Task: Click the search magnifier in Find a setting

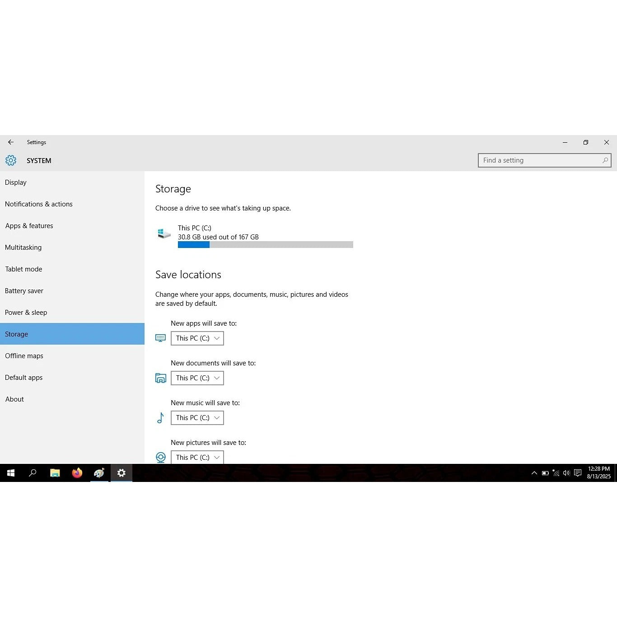Action: [x=605, y=160]
